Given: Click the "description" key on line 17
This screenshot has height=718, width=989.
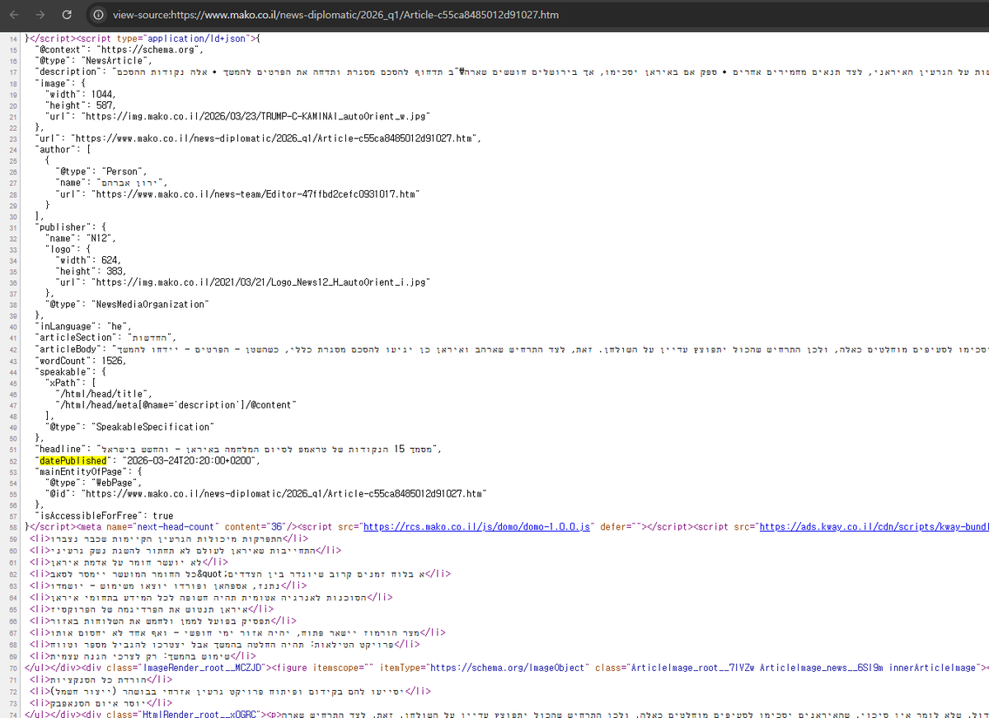Looking at the screenshot, I should tap(68, 72).
